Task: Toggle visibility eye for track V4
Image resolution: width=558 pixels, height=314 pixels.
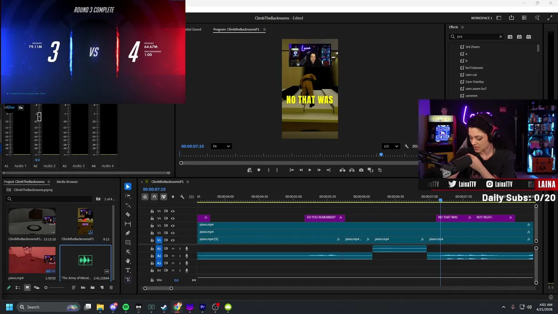Action: (173, 218)
